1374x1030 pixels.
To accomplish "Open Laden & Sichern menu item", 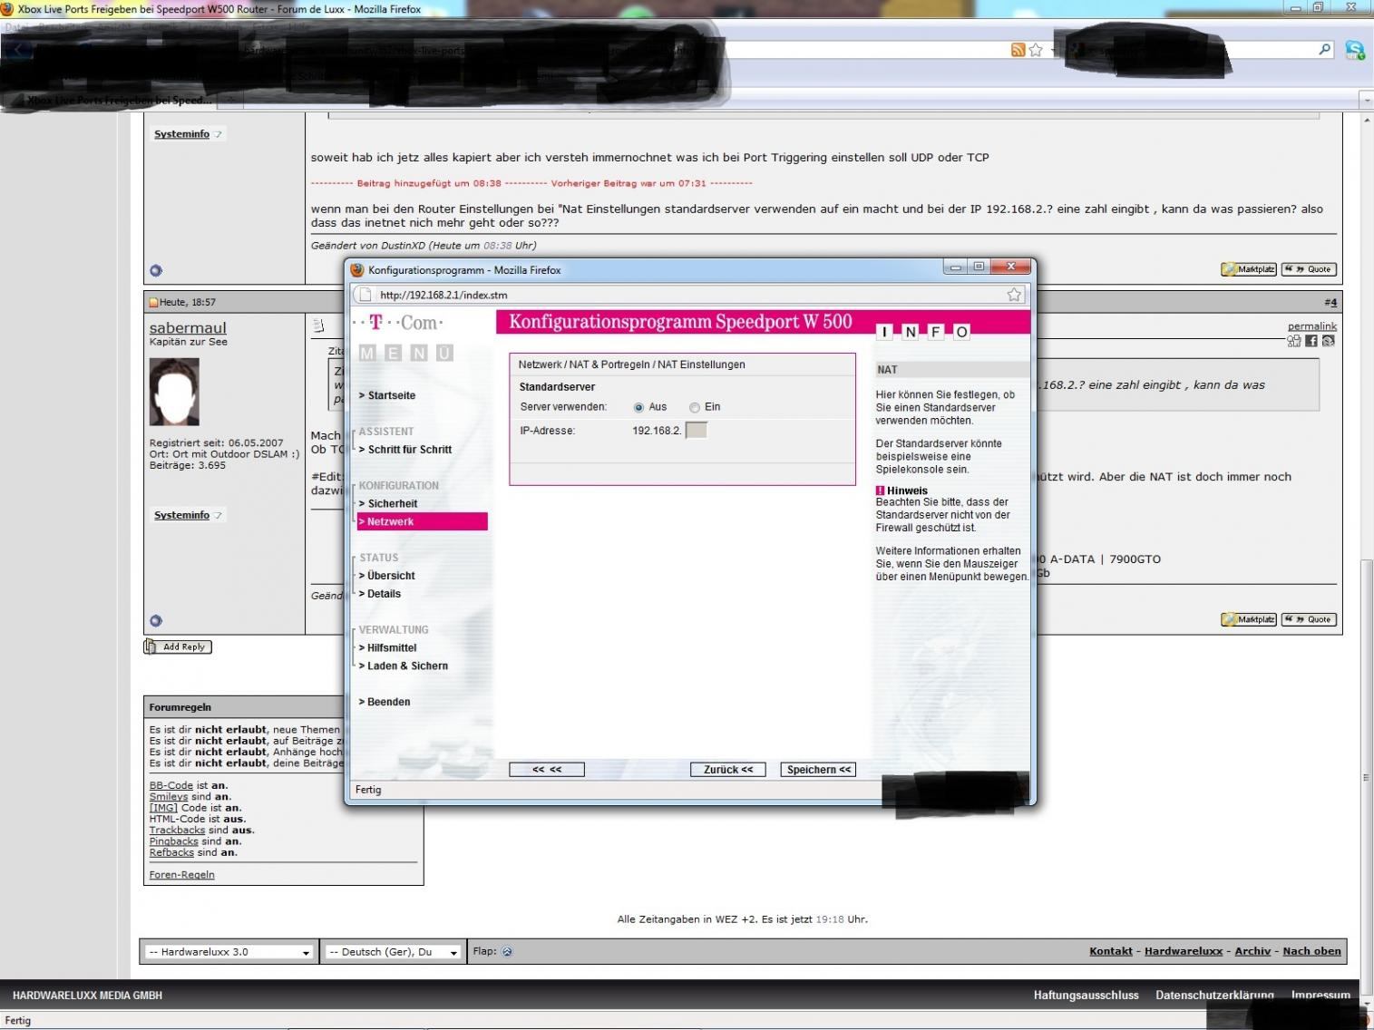I will [x=404, y=666].
